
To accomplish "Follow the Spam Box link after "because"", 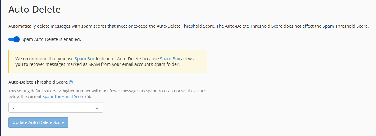I will click(170, 58).
